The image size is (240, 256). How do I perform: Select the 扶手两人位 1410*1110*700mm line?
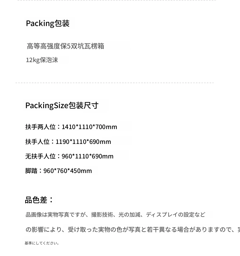(x=71, y=127)
